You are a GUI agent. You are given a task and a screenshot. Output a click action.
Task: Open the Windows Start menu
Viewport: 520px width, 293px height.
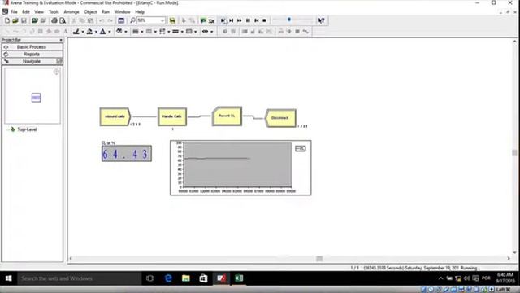pos(9,278)
